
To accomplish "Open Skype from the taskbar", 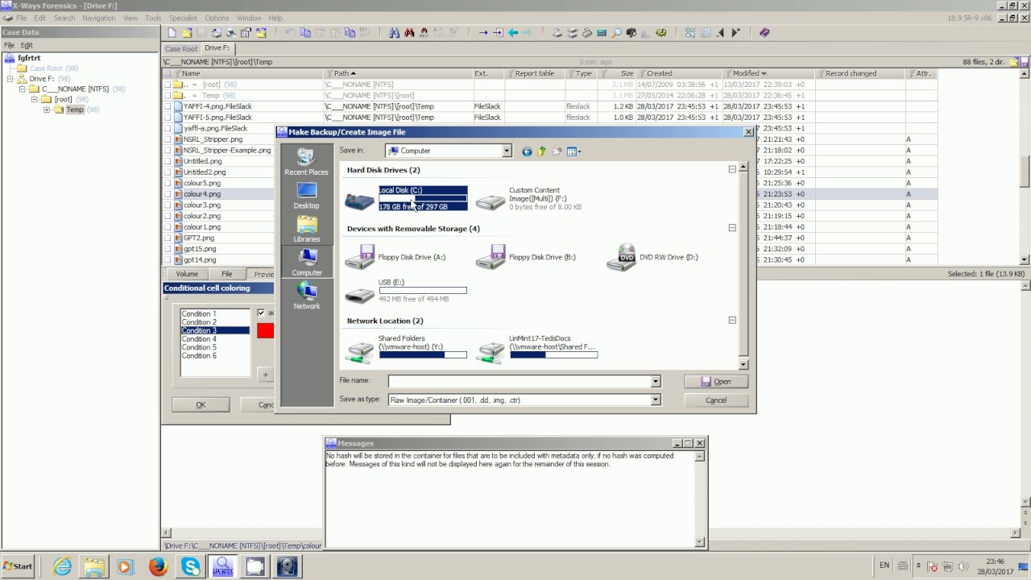I will tap(191, 567).
